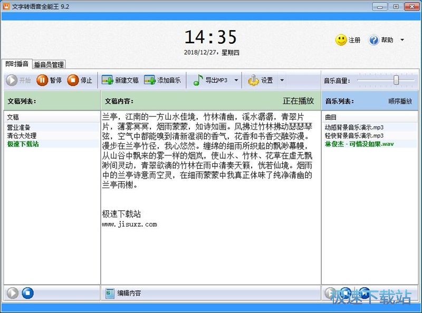Click the app crown icon in the title bar
422x313 pixels.
[x=6, y=6]
